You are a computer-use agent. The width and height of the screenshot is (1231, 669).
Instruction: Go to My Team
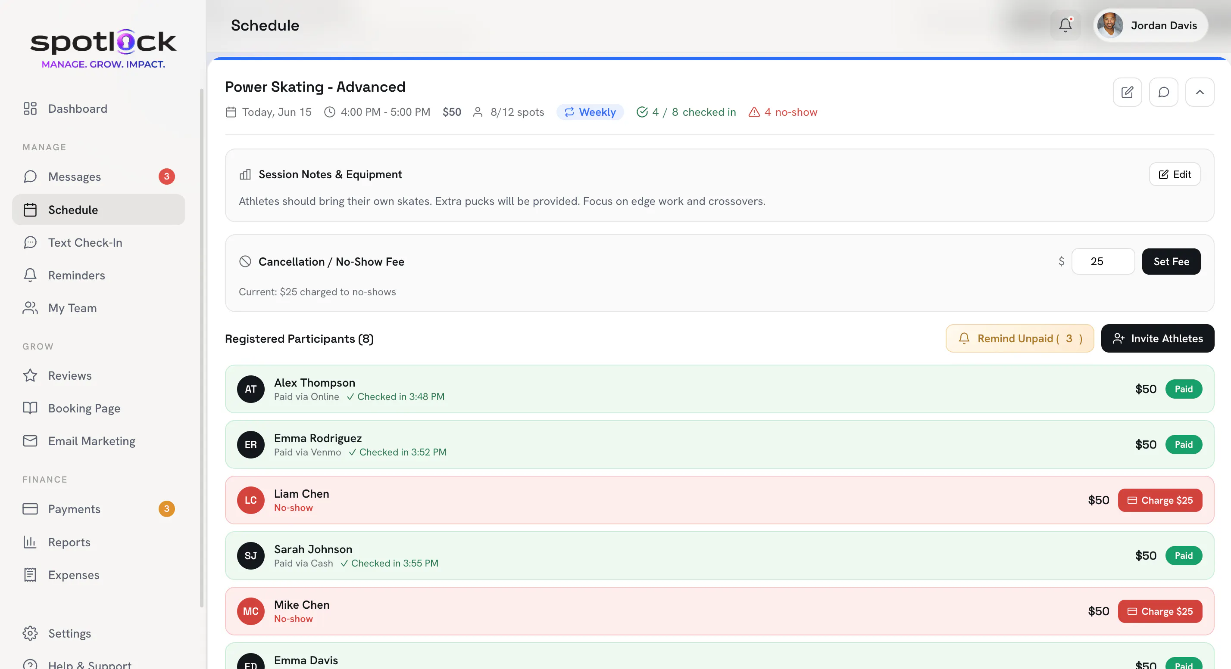[98, 308]
